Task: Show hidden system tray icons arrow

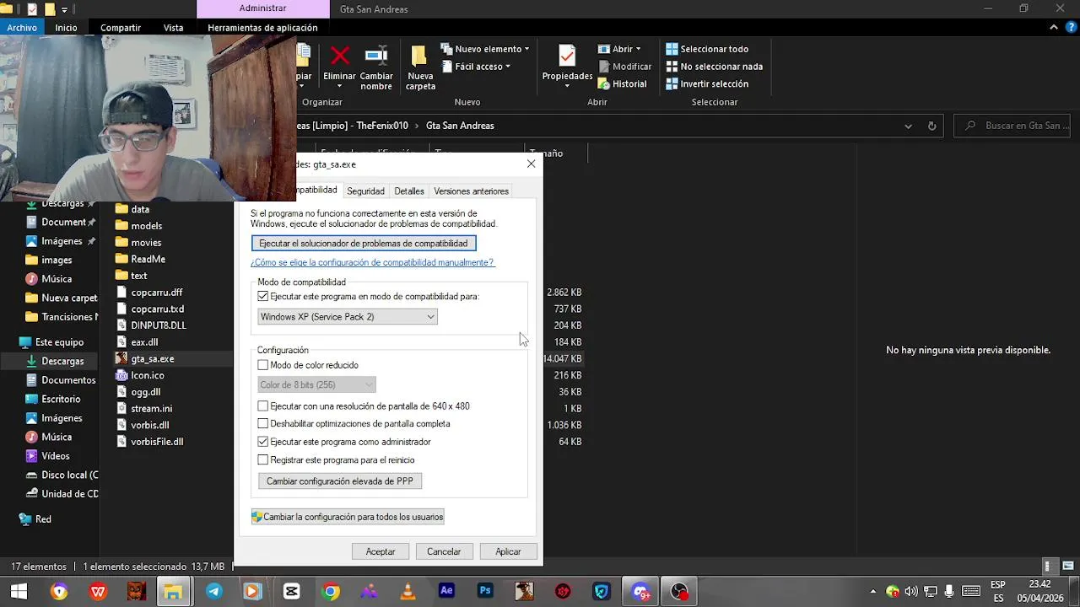Action: 875,591
